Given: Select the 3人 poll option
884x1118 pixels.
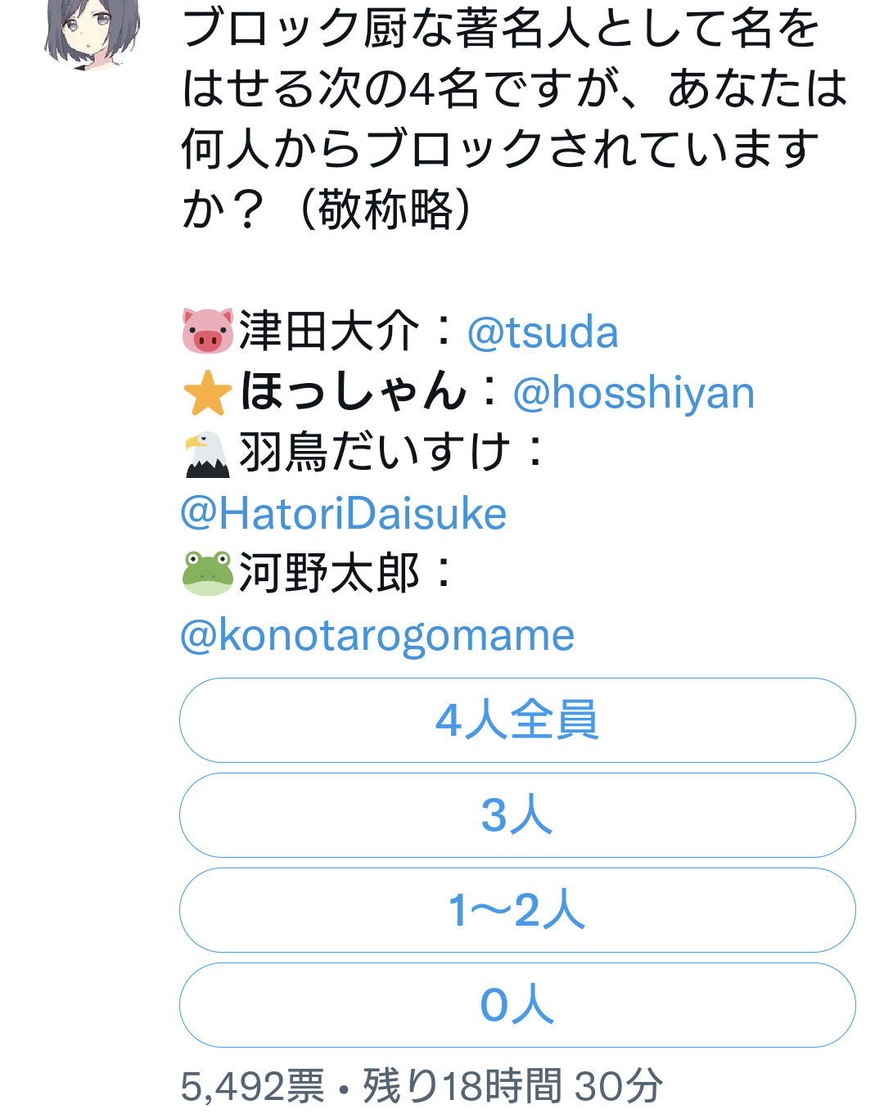Looking at the screenshot, I should pos(517,815).
